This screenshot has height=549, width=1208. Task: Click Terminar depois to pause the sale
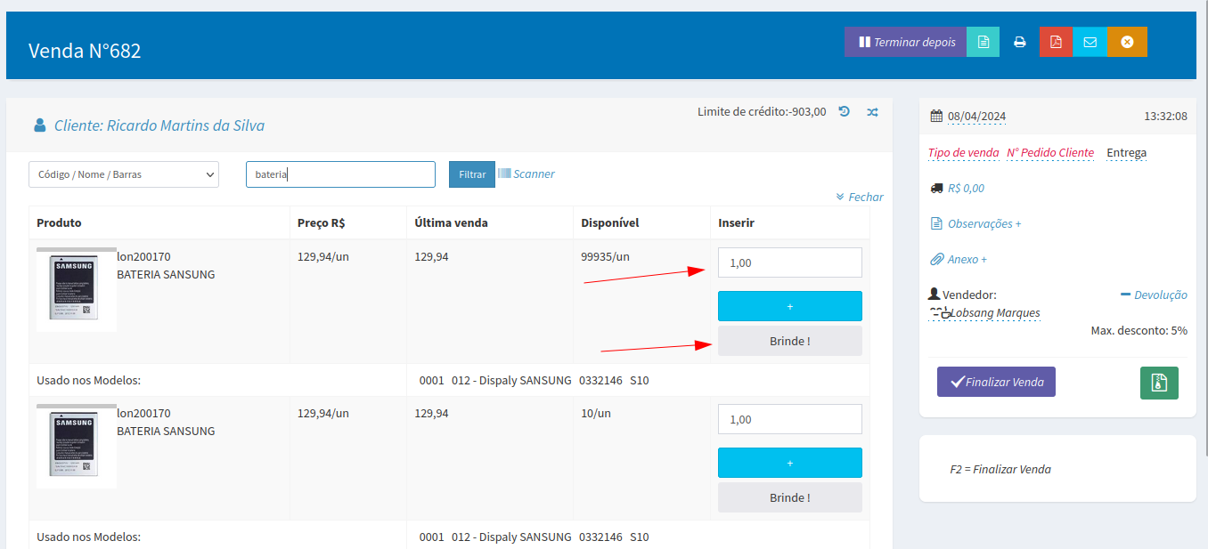coord(905,42)
